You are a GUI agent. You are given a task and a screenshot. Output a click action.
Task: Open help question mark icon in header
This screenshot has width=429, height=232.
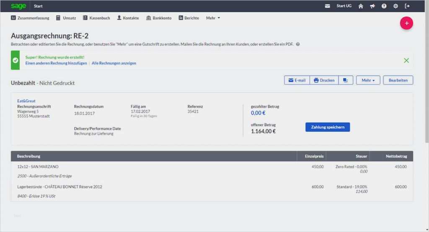[384, 6]
